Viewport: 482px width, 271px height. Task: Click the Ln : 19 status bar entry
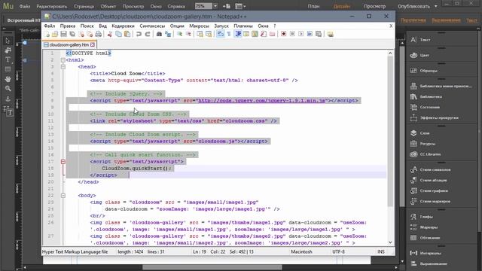point(200,251)
